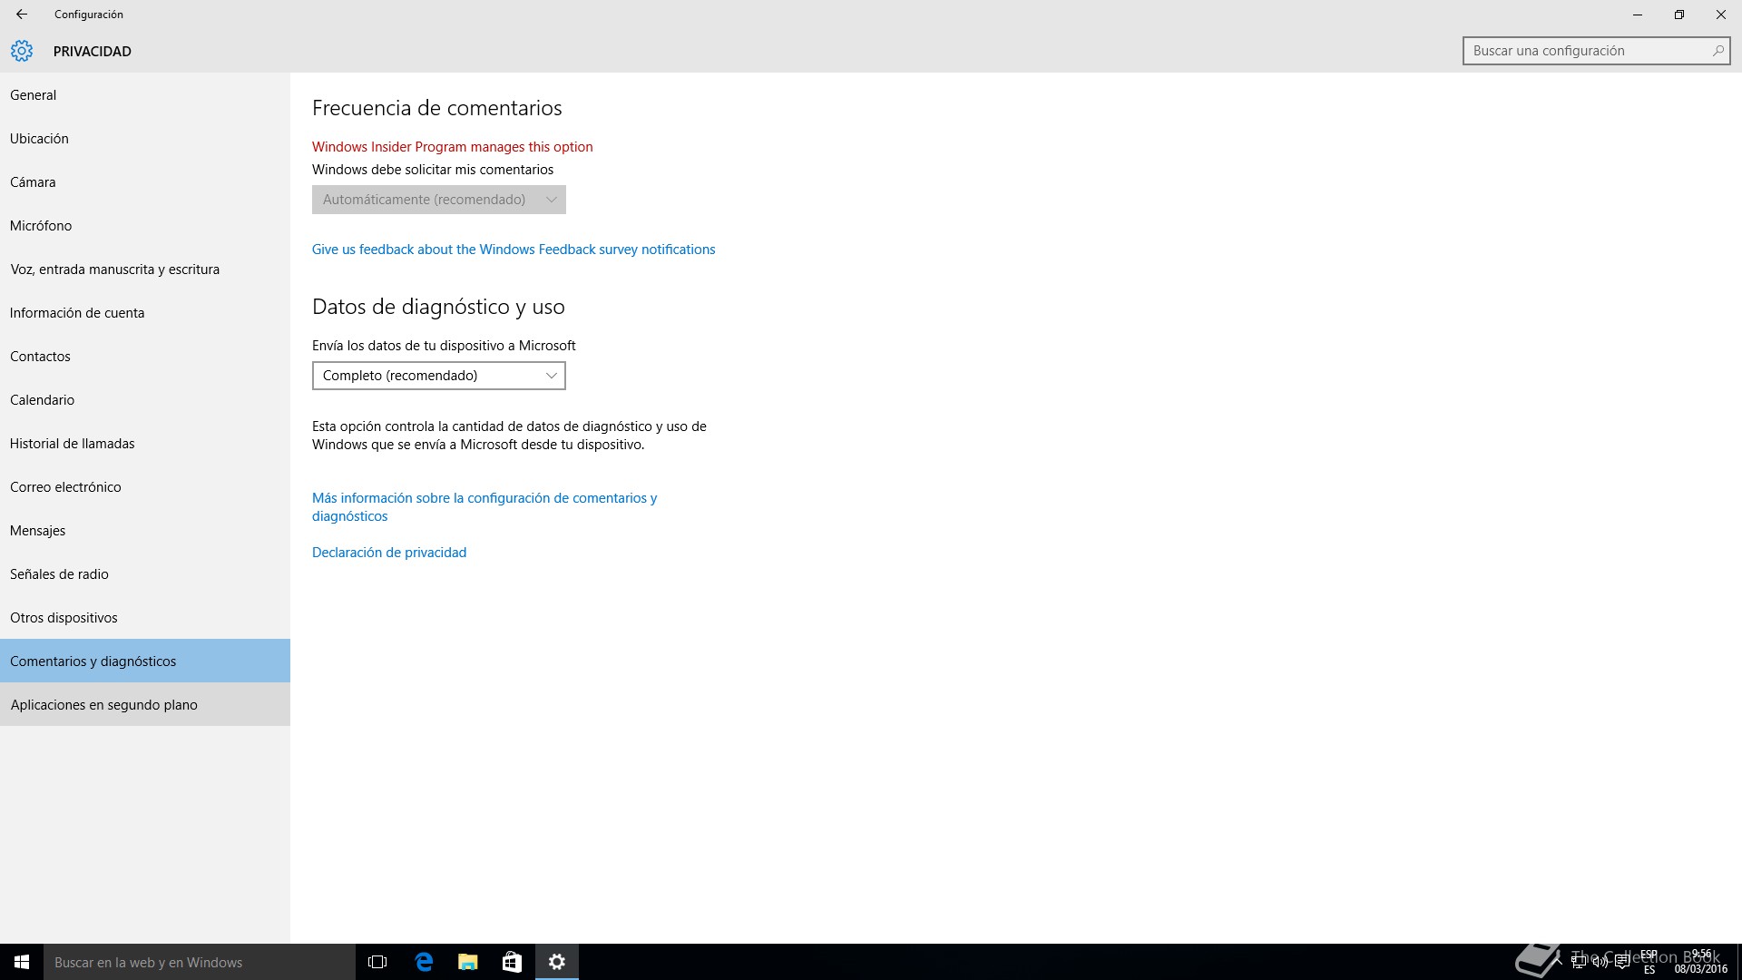
Task: Click the Envía los datos de tu dispositivo label
Action: point(444,346)
